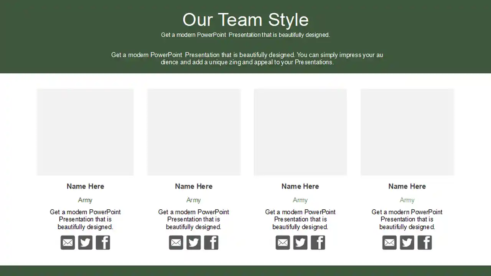Click "Name Here" in the second card
Viewport: 491px width, 276px height.
194,186
